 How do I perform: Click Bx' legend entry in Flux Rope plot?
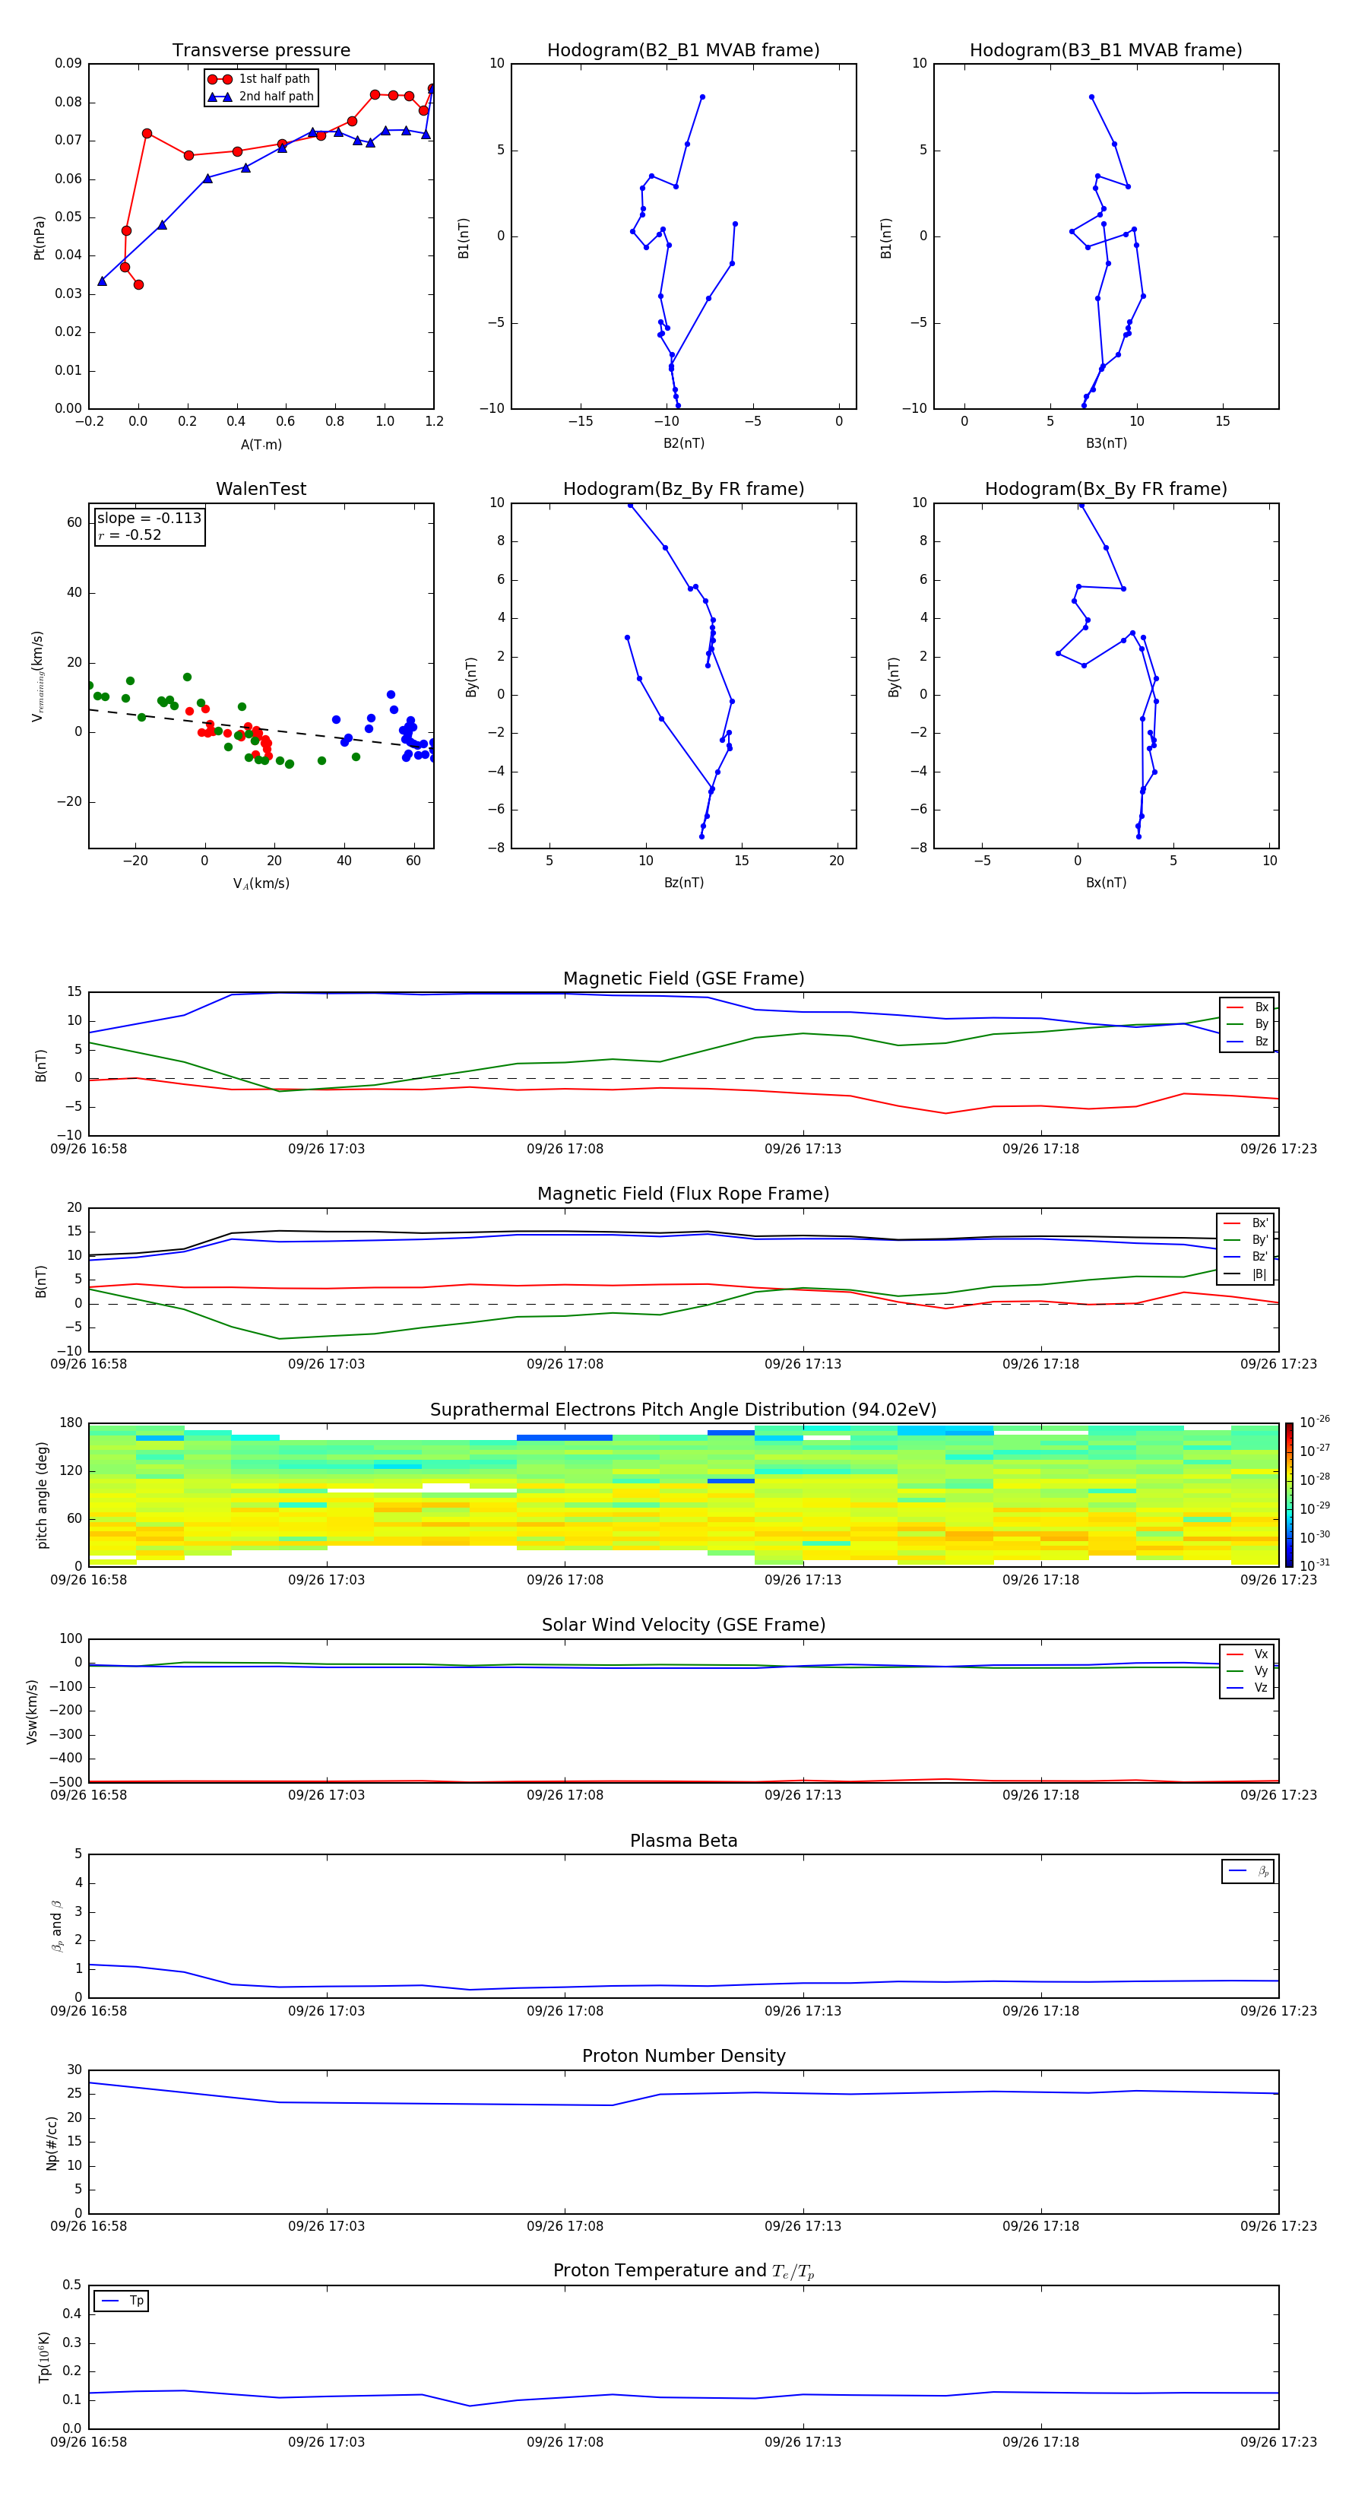(1246, 1223)
